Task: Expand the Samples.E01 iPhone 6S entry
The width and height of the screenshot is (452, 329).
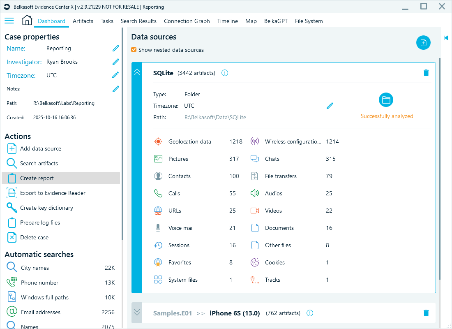Action: tap(136, 313)
